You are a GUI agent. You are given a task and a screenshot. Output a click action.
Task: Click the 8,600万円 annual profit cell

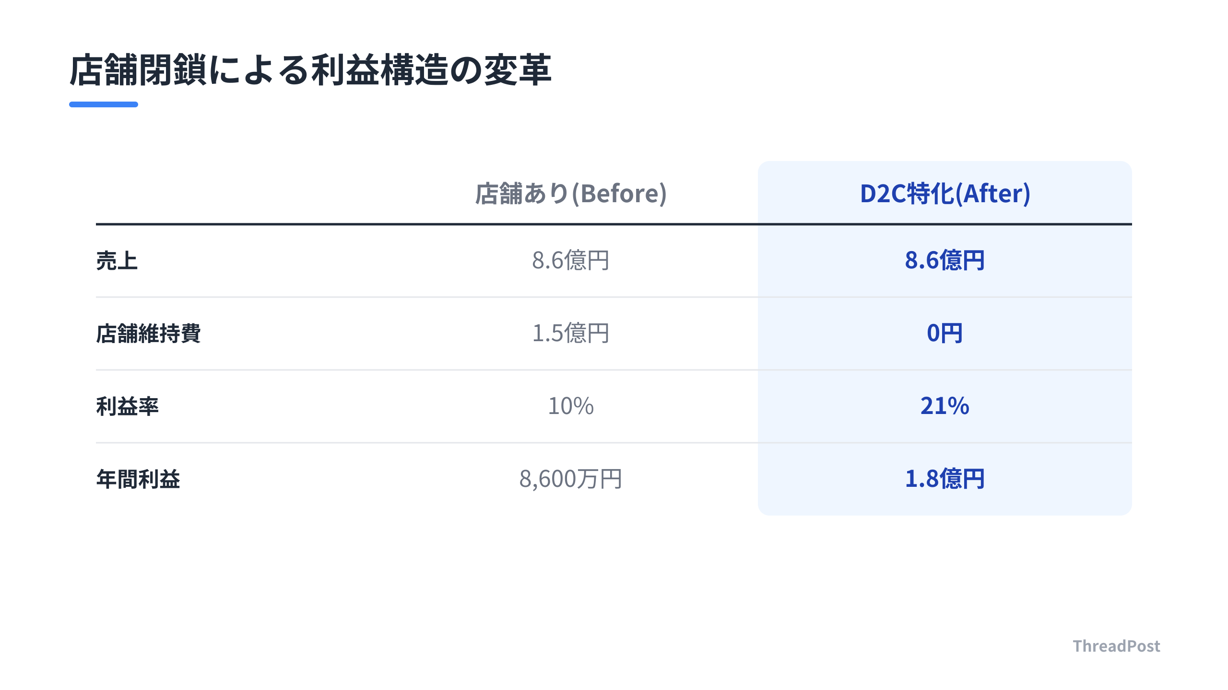click(571, 479)
